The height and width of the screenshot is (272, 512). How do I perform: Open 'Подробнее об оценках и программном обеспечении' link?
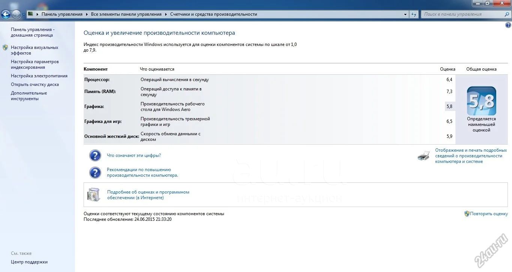(148, 195)
